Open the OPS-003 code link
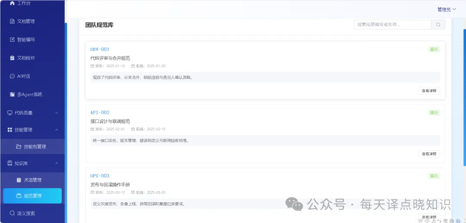466x223 pixels. tap(100, 176)
